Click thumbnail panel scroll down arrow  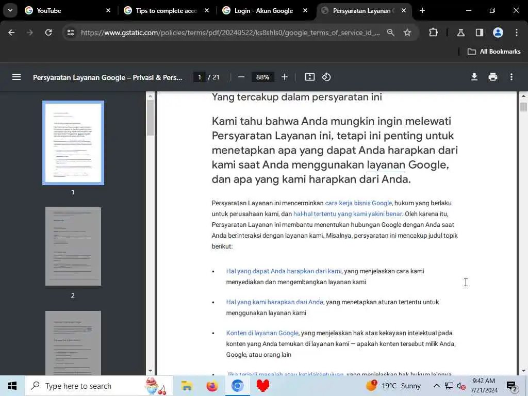(150, 371)
